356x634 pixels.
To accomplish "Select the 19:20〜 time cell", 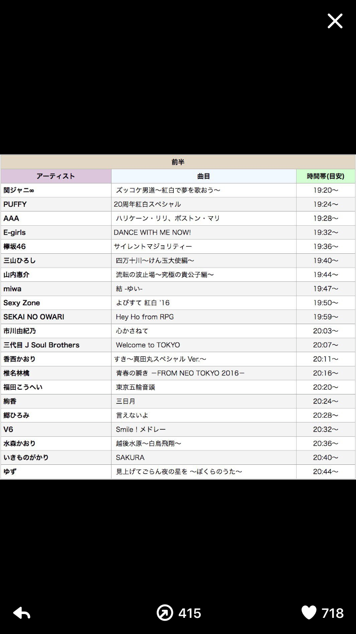I will coord(326,190).
